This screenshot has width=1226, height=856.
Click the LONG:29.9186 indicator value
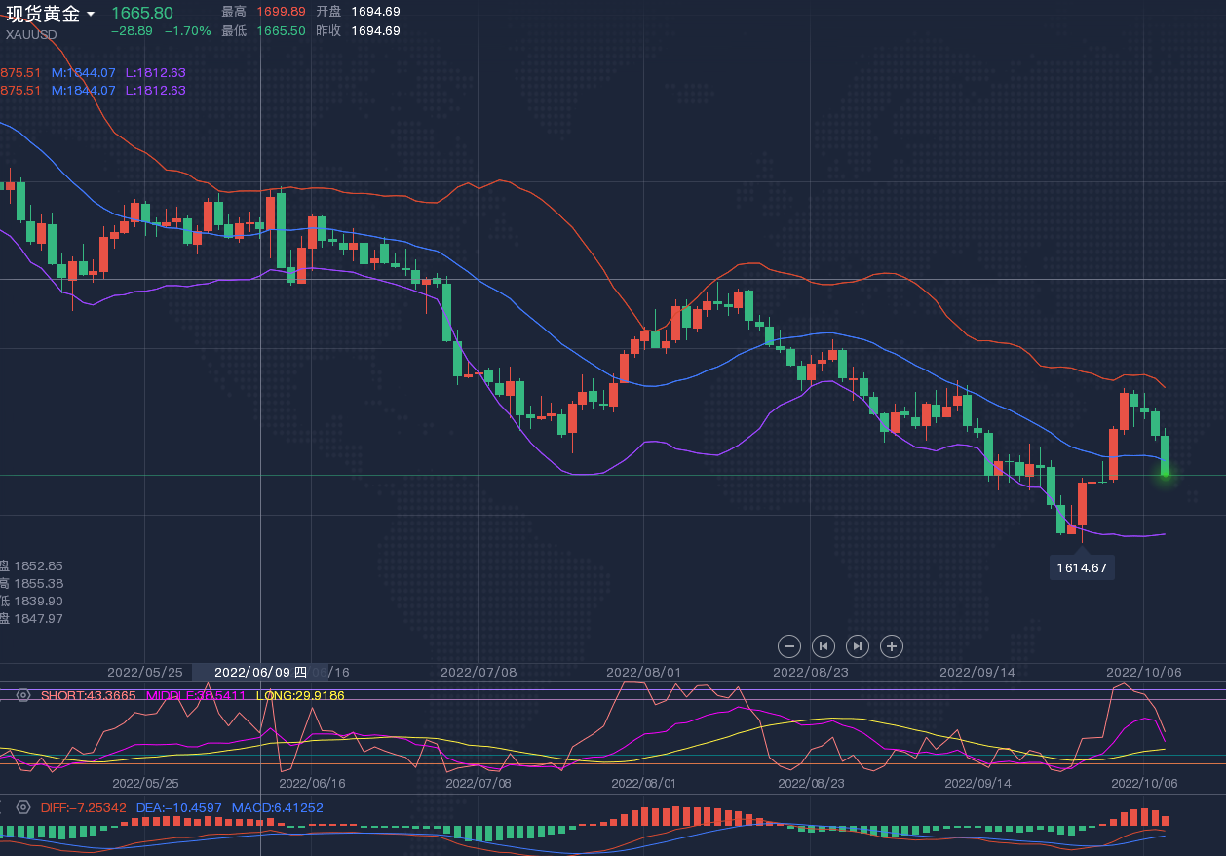[299, 695]
